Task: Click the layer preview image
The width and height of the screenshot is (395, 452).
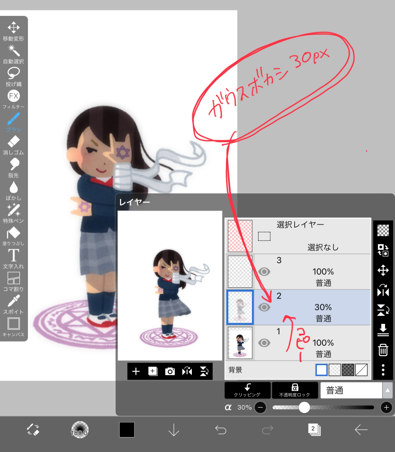Action: (170, 285)
